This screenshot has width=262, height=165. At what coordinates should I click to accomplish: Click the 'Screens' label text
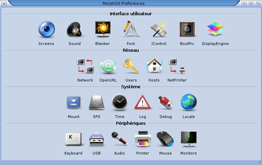[x=46, y=44]
